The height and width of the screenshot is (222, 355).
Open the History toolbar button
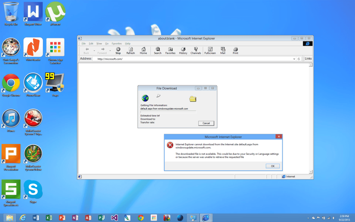coord(183,51)
